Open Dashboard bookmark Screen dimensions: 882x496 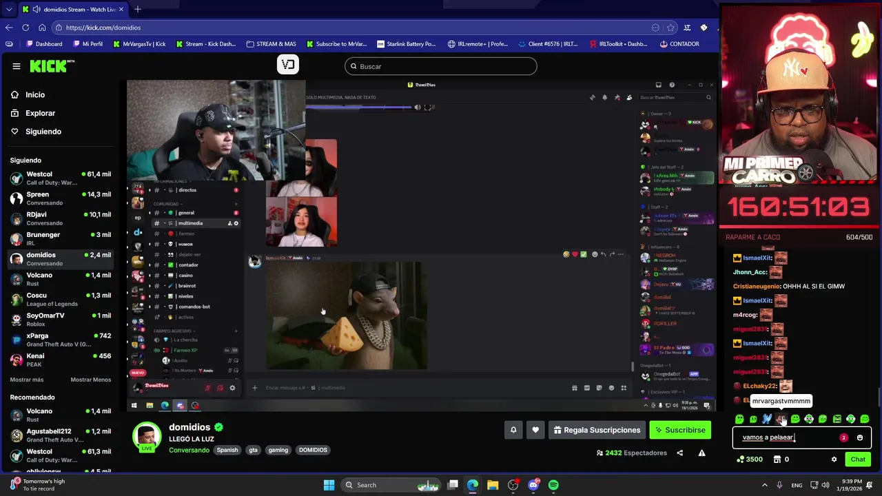(x=43, y=44)
